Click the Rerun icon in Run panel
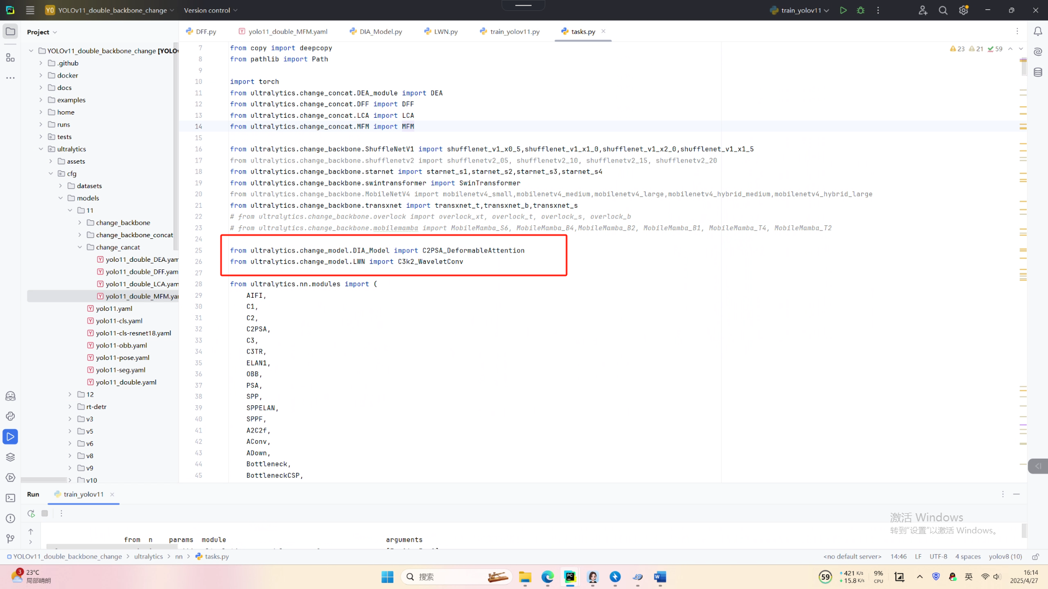 pos(31,513)
